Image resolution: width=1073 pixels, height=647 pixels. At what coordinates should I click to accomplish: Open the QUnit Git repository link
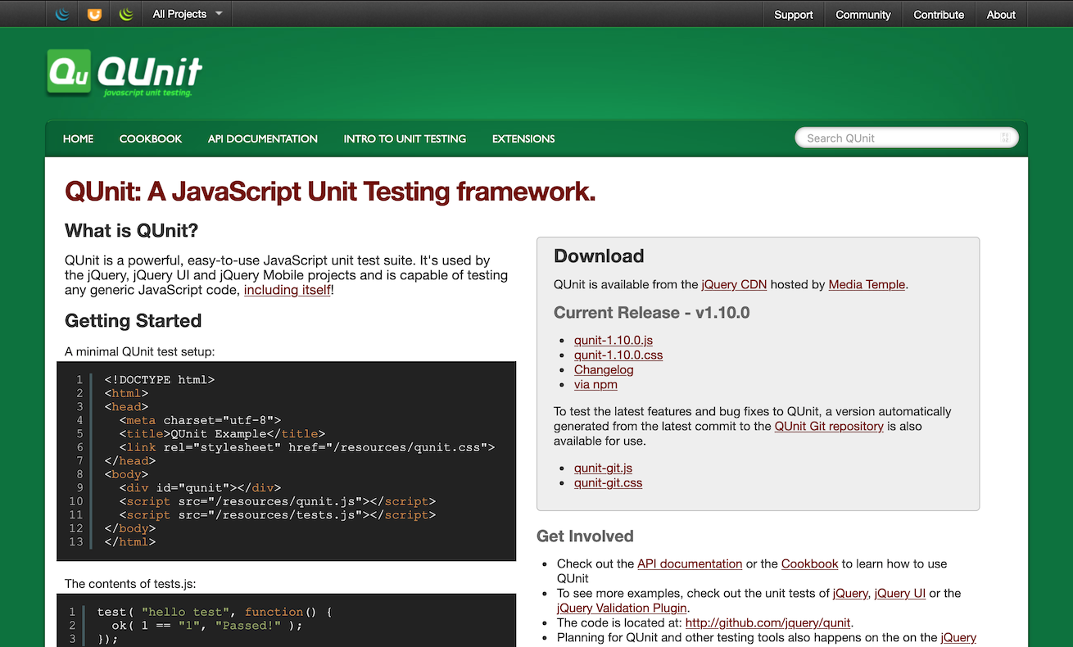[829, 426]
